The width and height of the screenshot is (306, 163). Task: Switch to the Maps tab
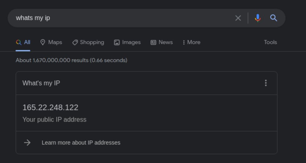51,42
